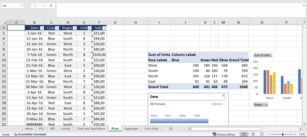
Task: Open the Insert Function fx dialog
Action: pyautogui.click(x=51, y=6)
